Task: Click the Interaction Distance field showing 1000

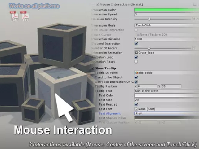Action: click(x=167, y=39)
